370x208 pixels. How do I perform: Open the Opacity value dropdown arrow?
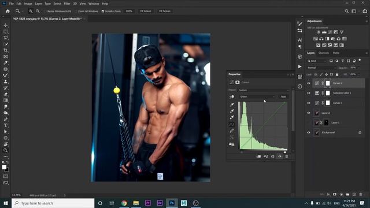(x=359, y=68)
